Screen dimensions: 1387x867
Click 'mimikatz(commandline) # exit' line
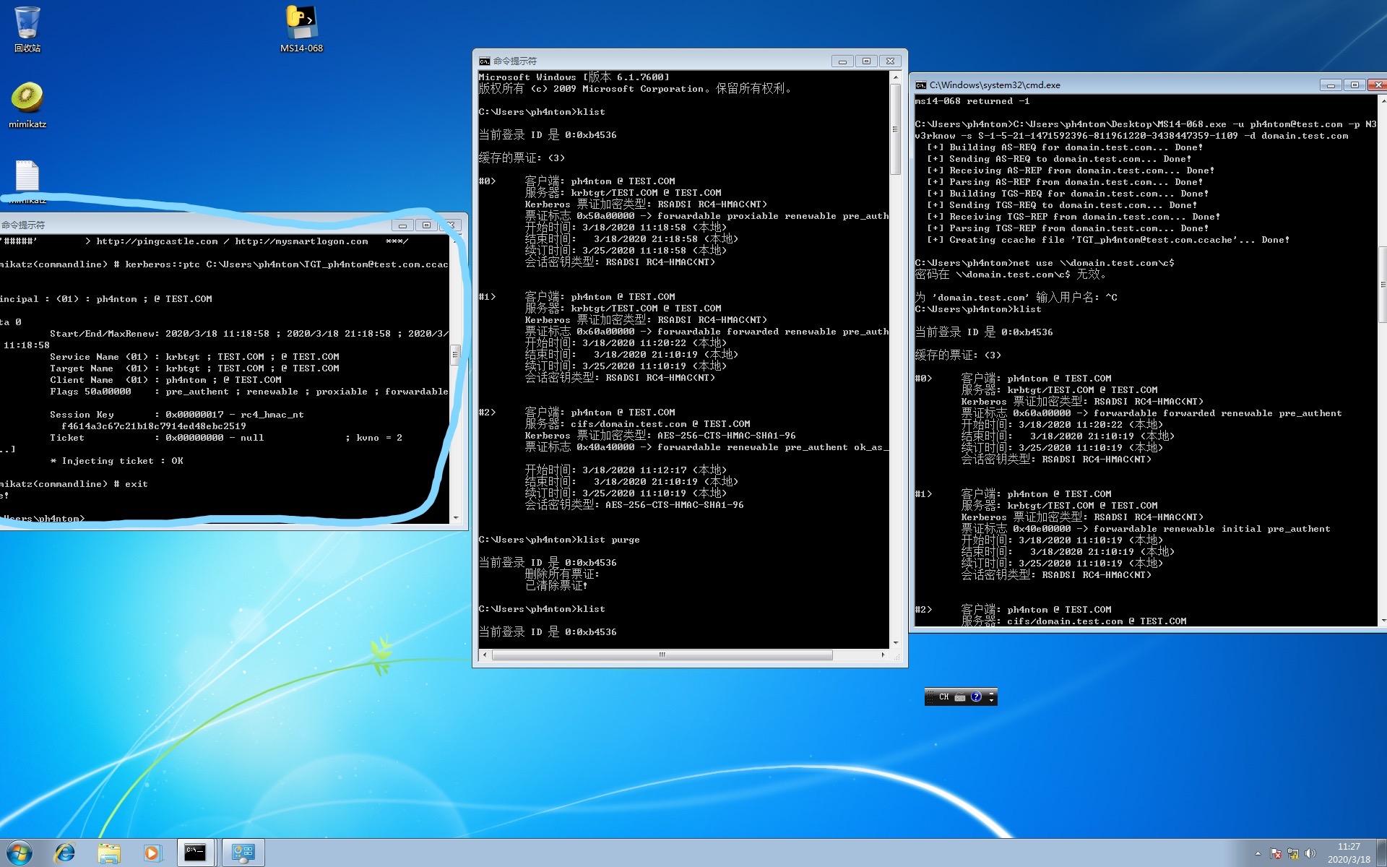74,484
